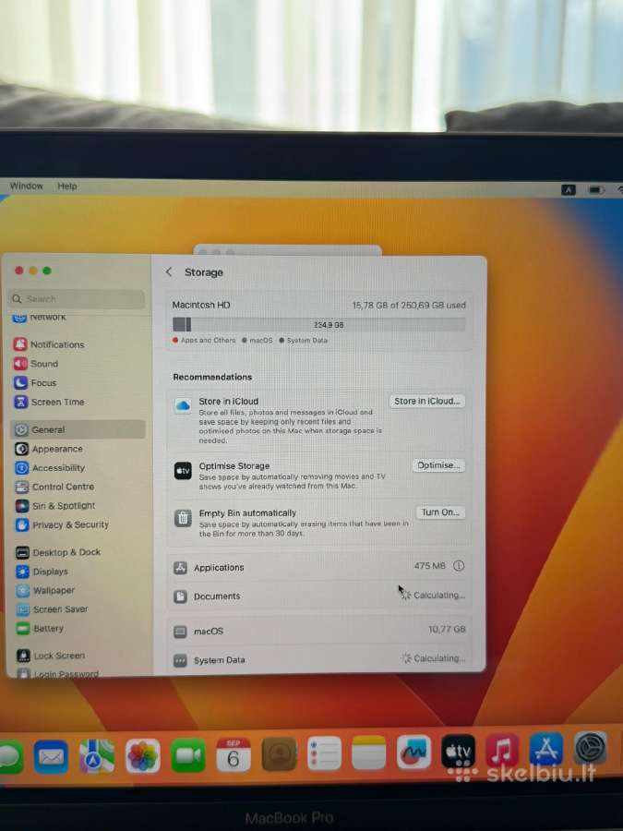This screenshot has height=831, width=623.
Task: Open Apple TV from the Dock
Action: click(x=458, y=751)
